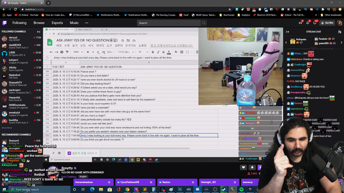Open the font family dropdown in Sheets
Screen dimensions: 344x193
125,52
